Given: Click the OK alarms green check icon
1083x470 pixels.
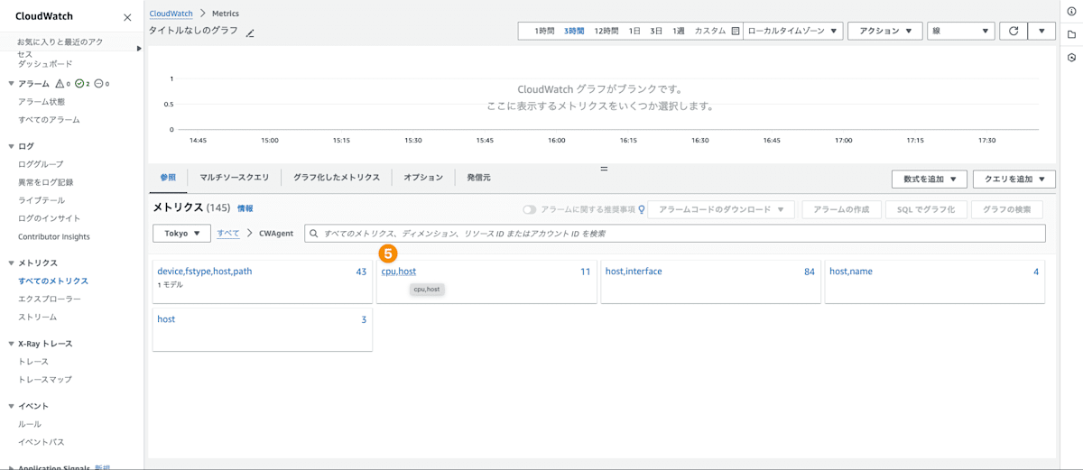Looking at the screenshot, I should click(x=79, y=83).
